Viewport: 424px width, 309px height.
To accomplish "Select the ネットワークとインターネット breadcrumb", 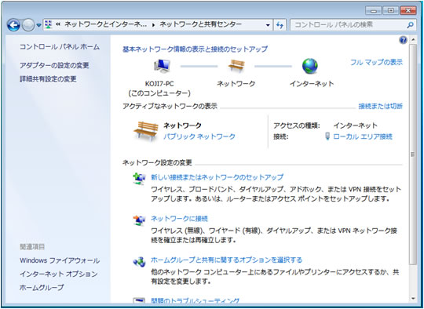I will coord(105,24).
